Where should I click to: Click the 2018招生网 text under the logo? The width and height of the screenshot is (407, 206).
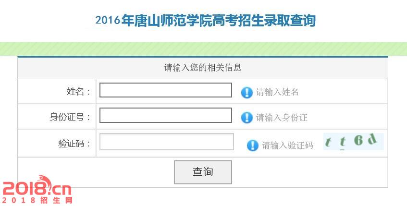pyautogui.click(x=37, y=200)
